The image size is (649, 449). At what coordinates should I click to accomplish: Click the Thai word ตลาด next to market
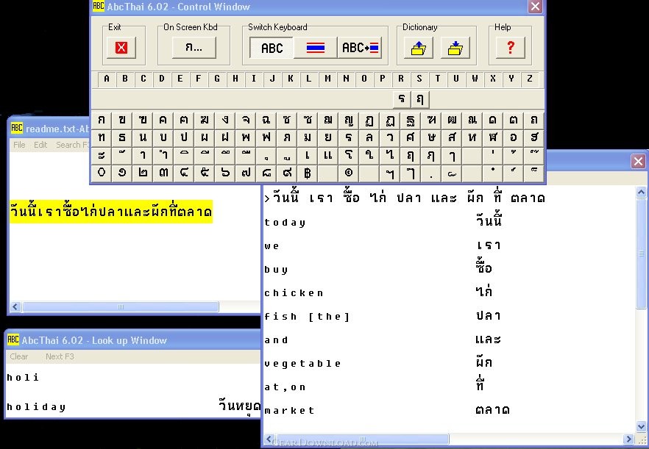pos(492,410)
